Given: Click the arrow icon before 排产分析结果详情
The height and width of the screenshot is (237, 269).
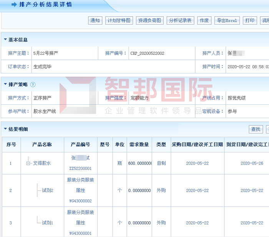Looking at the screenshot, I should pyautogui.click(x=14, y=5).
